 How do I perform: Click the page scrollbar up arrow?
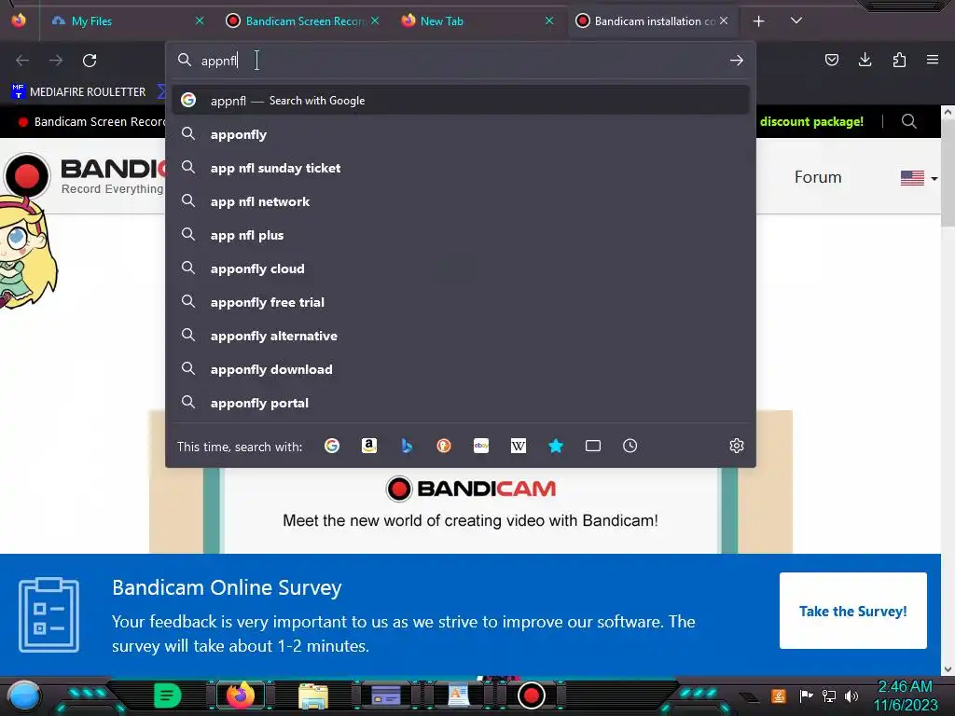tap(948, 113)
